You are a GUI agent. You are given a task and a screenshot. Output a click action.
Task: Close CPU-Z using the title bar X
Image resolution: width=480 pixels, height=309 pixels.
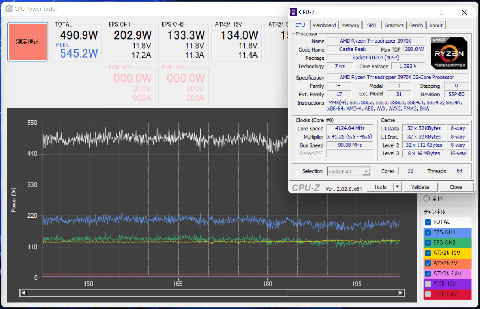[x=464, y=12]
